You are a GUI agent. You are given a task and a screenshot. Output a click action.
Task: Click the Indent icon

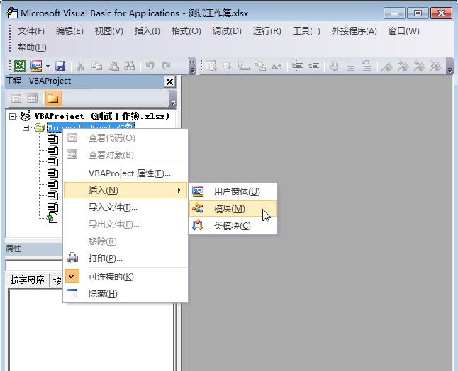click(297, 66)
